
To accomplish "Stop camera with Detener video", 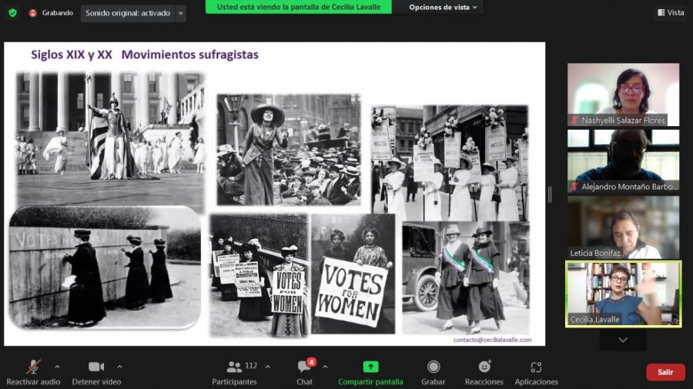I will click(96, 367).
